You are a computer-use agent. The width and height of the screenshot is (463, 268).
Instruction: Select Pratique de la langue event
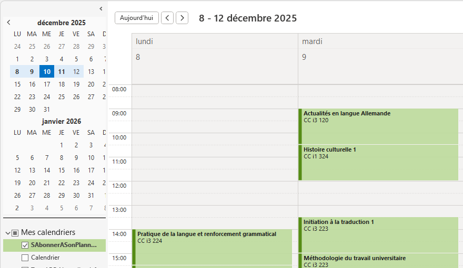tap(213, 246)
